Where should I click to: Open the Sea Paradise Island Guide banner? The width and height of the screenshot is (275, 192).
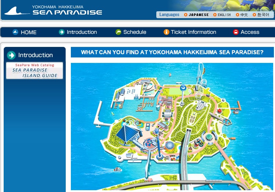pyautogui.click(x=35, y=71)
